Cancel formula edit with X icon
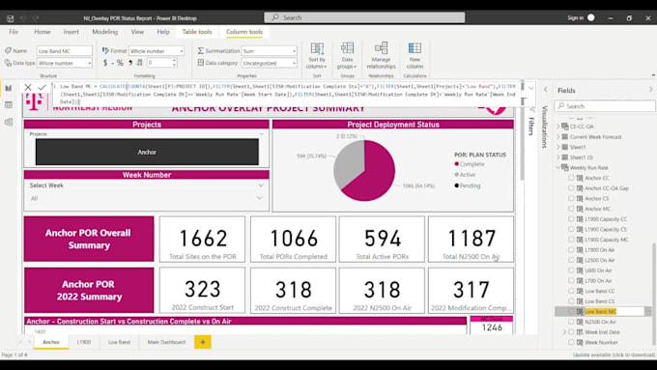The image size is (657, 370). pos(28,87)
